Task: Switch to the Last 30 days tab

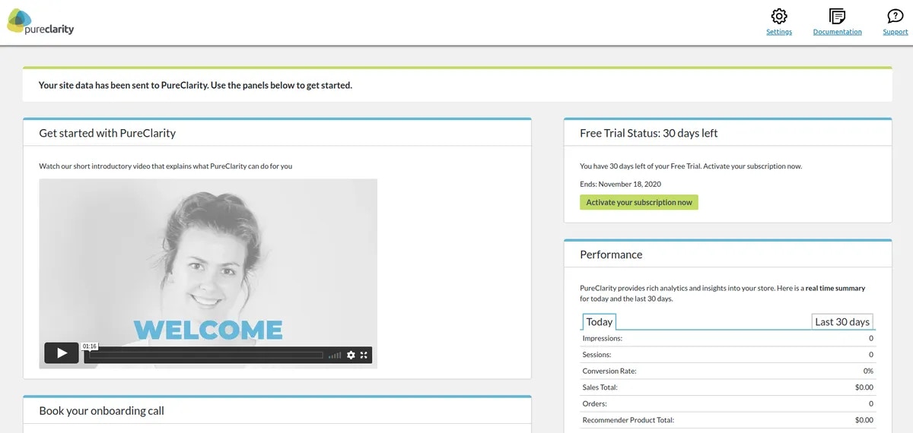Action: 842,321
